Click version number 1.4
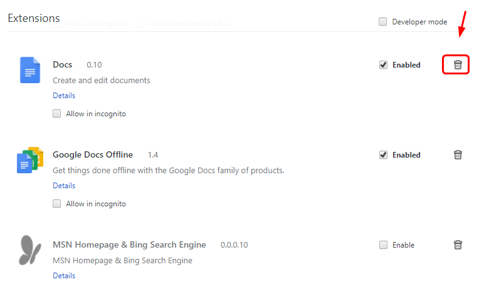 click(153, 155)
